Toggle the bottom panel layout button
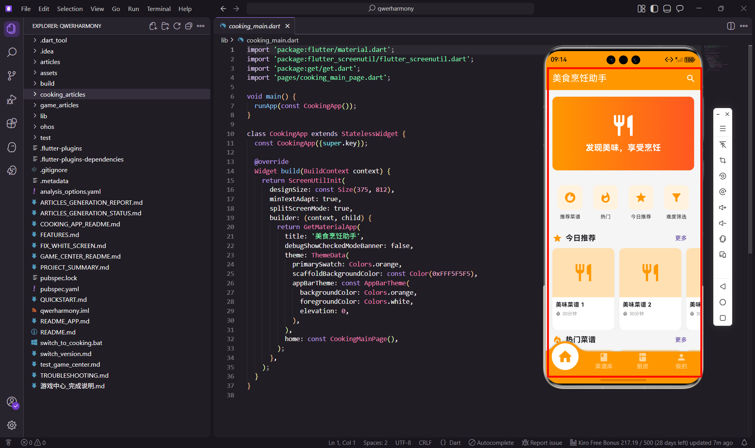This screenshot has width=755, height=448. coord(667,9)
